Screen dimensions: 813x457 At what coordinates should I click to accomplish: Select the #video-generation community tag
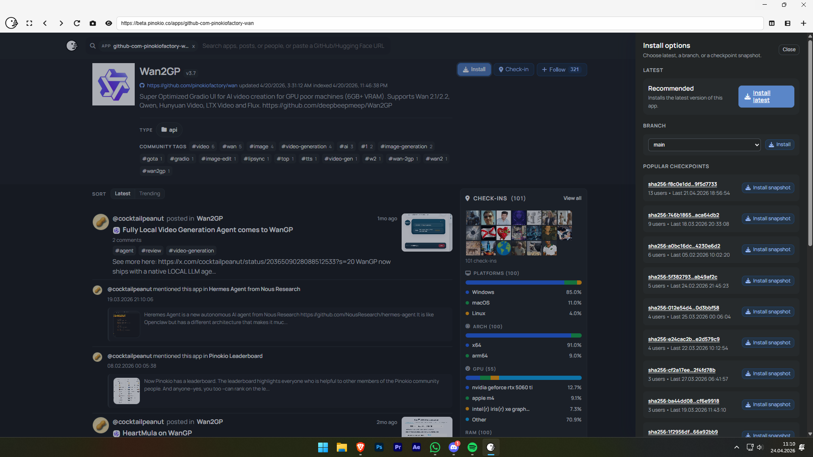click(x=306, y=147)
